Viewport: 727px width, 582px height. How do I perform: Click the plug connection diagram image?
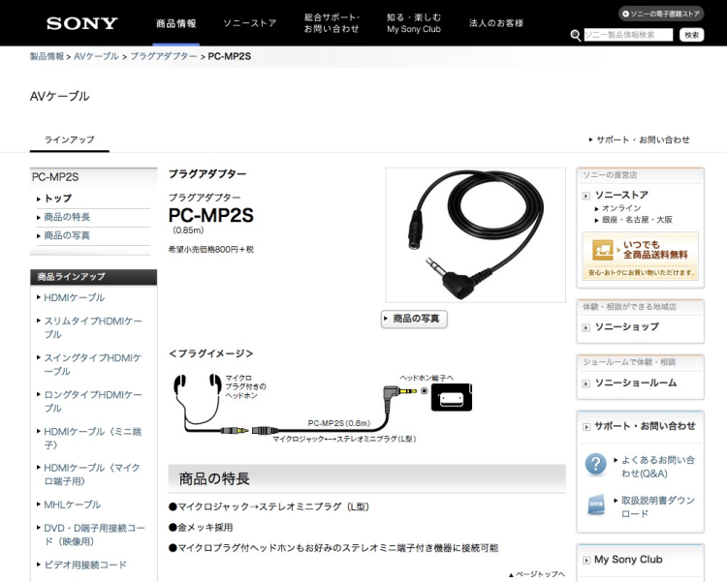click(x=323, y=407)
